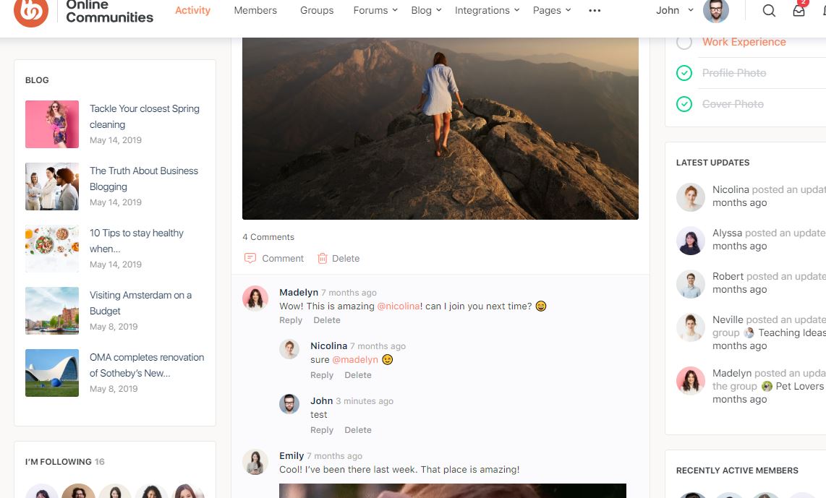The height and width of the screenshot is (498, 826).
Task: Click Nicolina's avatar in Latest Updates
Action: point(691,197)
